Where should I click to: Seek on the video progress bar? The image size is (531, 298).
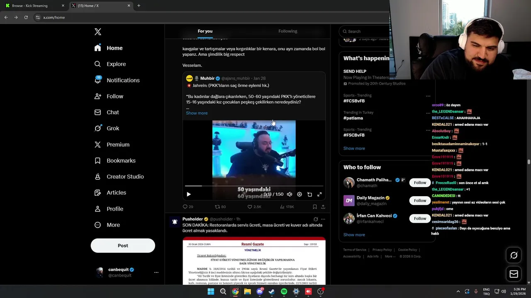coord(254,186)
